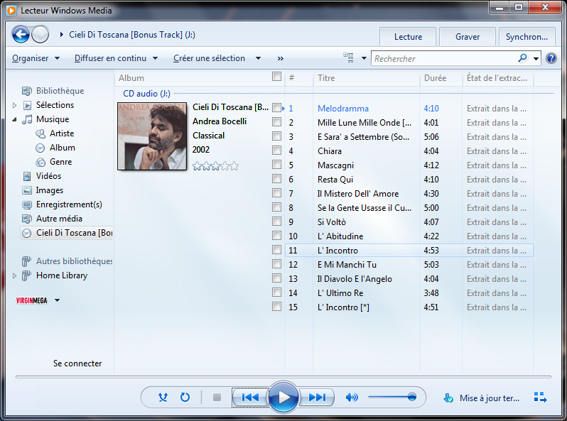The image size is (567, 421).
Task: Click the album star rating
Action: click(x=215, y=166)
